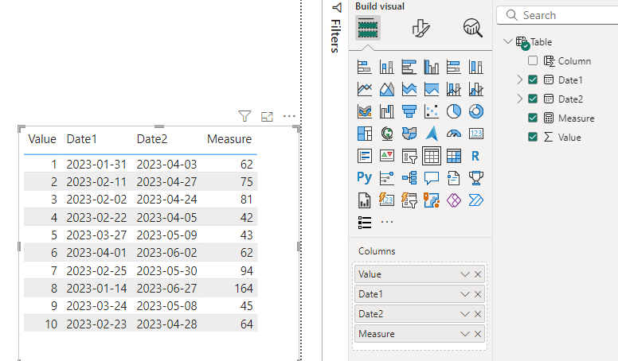Open dropdown for Measure in Columns well
This screenshot has height=361, width=618.
click(464, 334)
